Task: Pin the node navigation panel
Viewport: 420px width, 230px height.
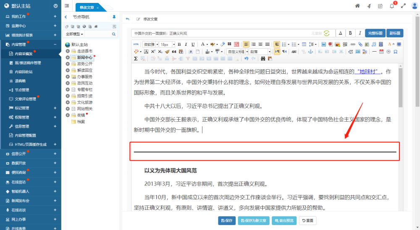Action: [x=114, y=17]
